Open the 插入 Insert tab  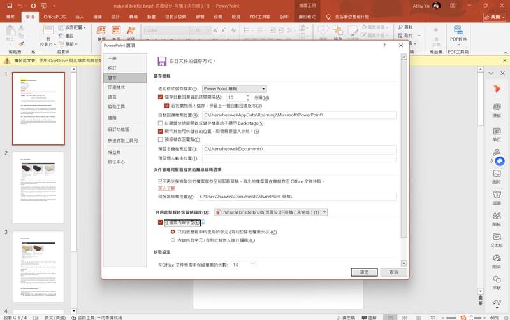click(79, 17)
